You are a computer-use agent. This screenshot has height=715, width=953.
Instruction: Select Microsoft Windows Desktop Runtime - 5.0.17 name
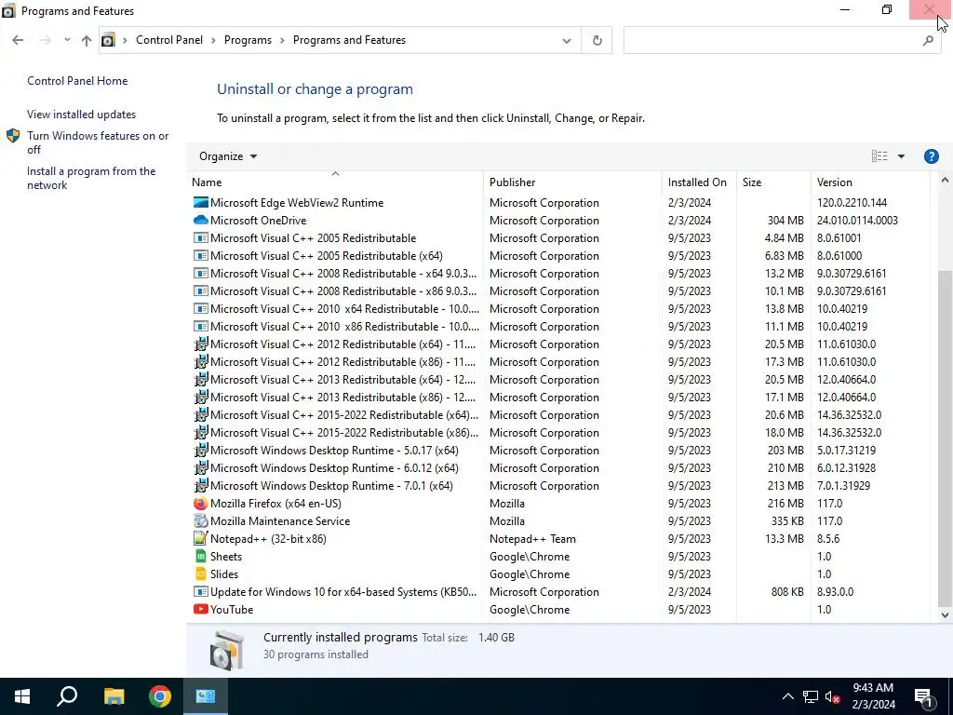point(334,451)
